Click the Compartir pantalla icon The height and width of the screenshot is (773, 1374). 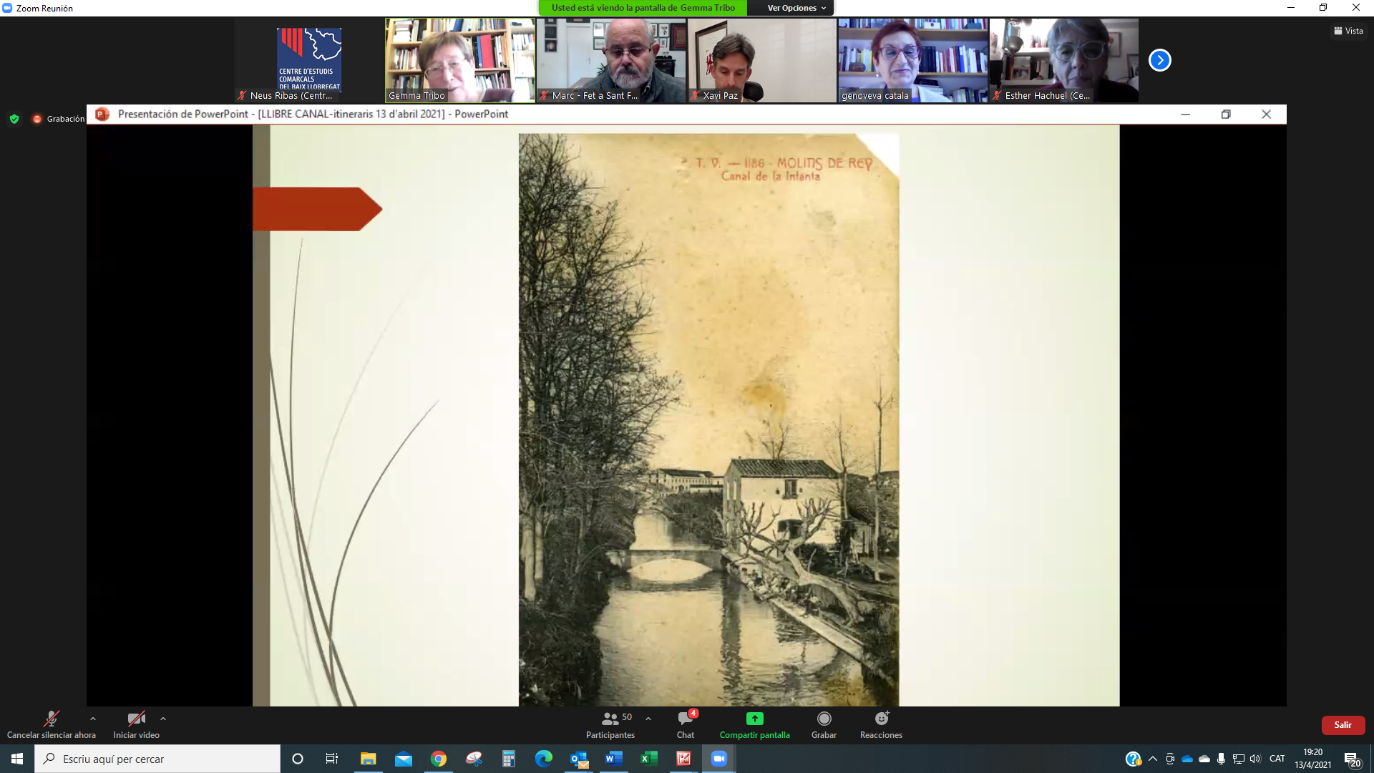[754, 719]
